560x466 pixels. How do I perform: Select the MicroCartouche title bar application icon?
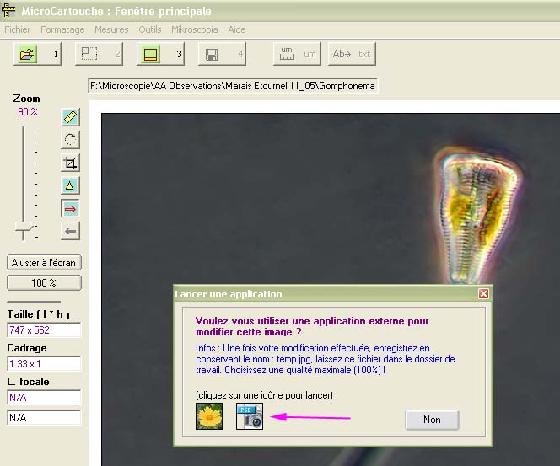tap(8, 10)
